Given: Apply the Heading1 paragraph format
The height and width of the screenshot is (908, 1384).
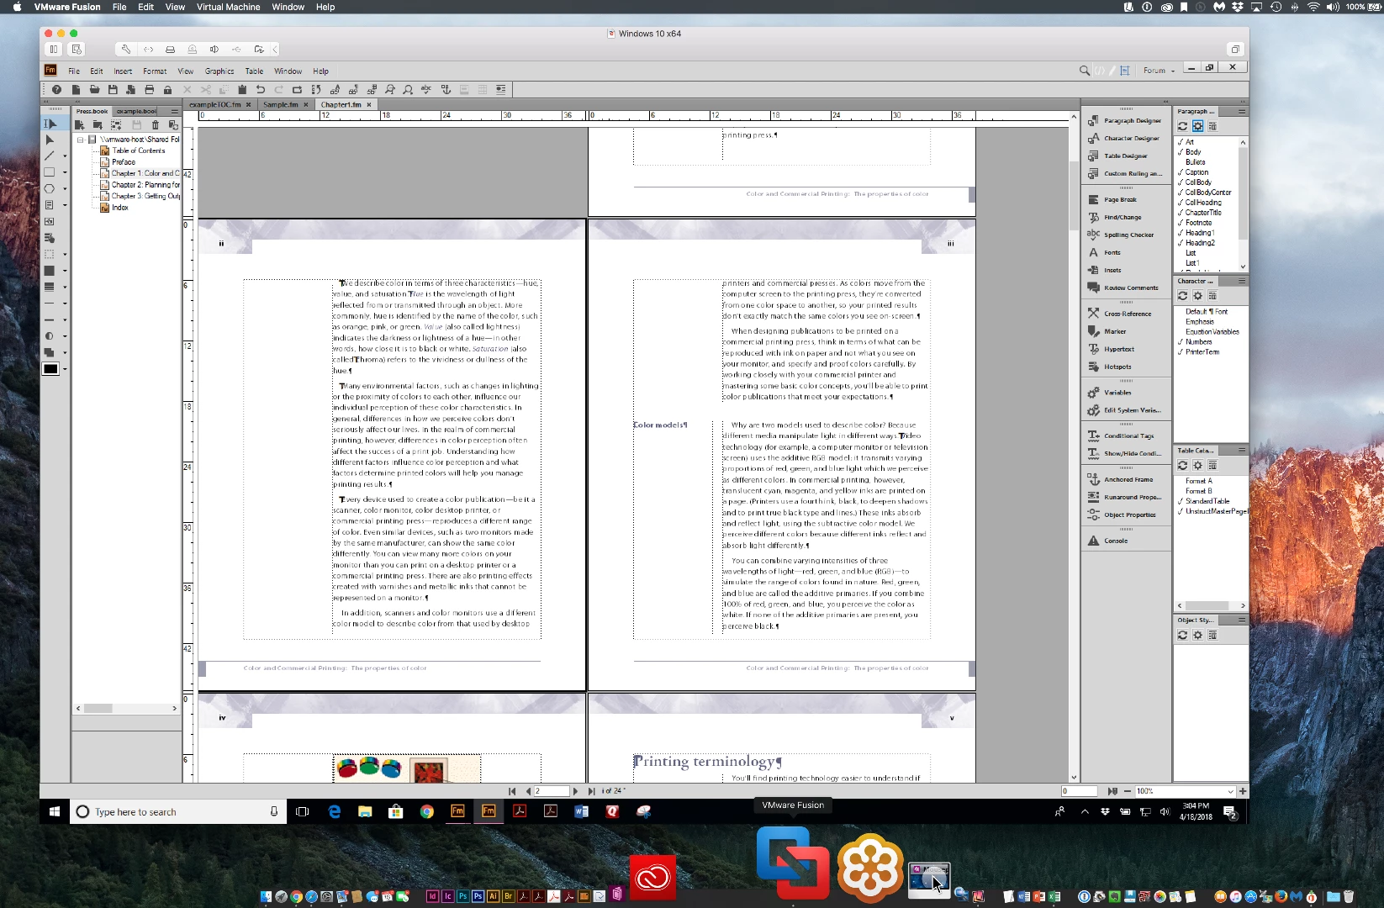Looking at the screenshot, I should pos(1199,233).
